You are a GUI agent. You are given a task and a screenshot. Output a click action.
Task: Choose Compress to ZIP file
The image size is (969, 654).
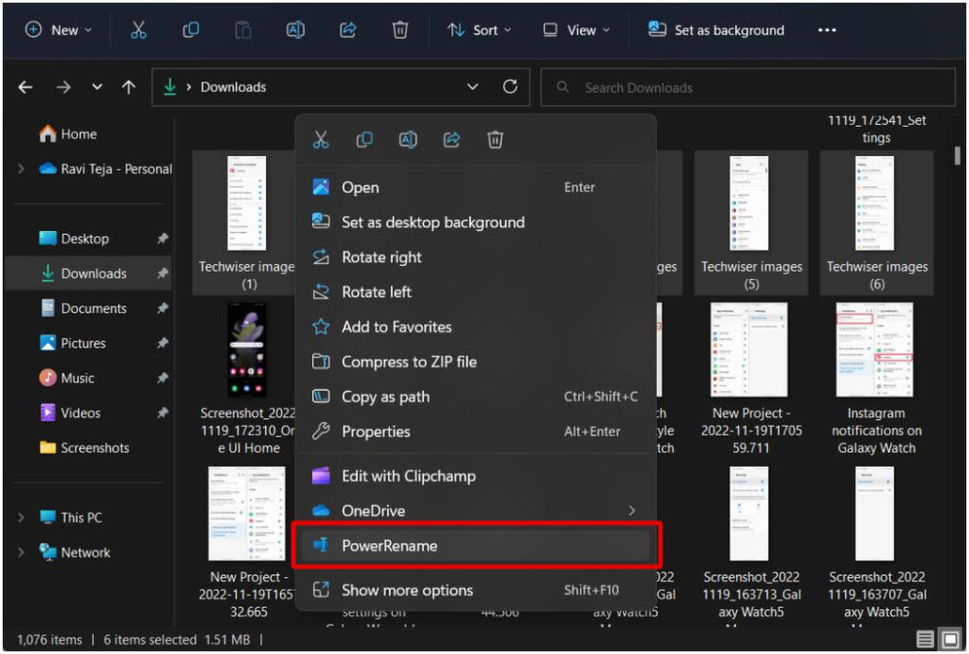coord(406,362)
